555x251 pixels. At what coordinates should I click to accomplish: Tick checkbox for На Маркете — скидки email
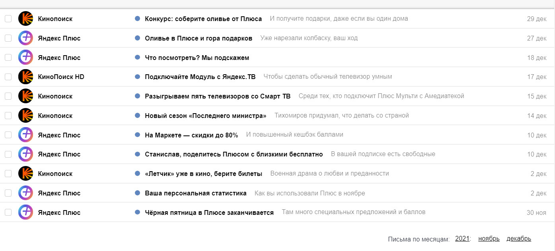pyautogui.click(x=8, y=135)
